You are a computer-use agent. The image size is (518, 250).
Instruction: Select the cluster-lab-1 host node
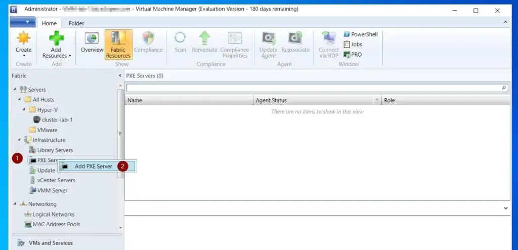53,120
